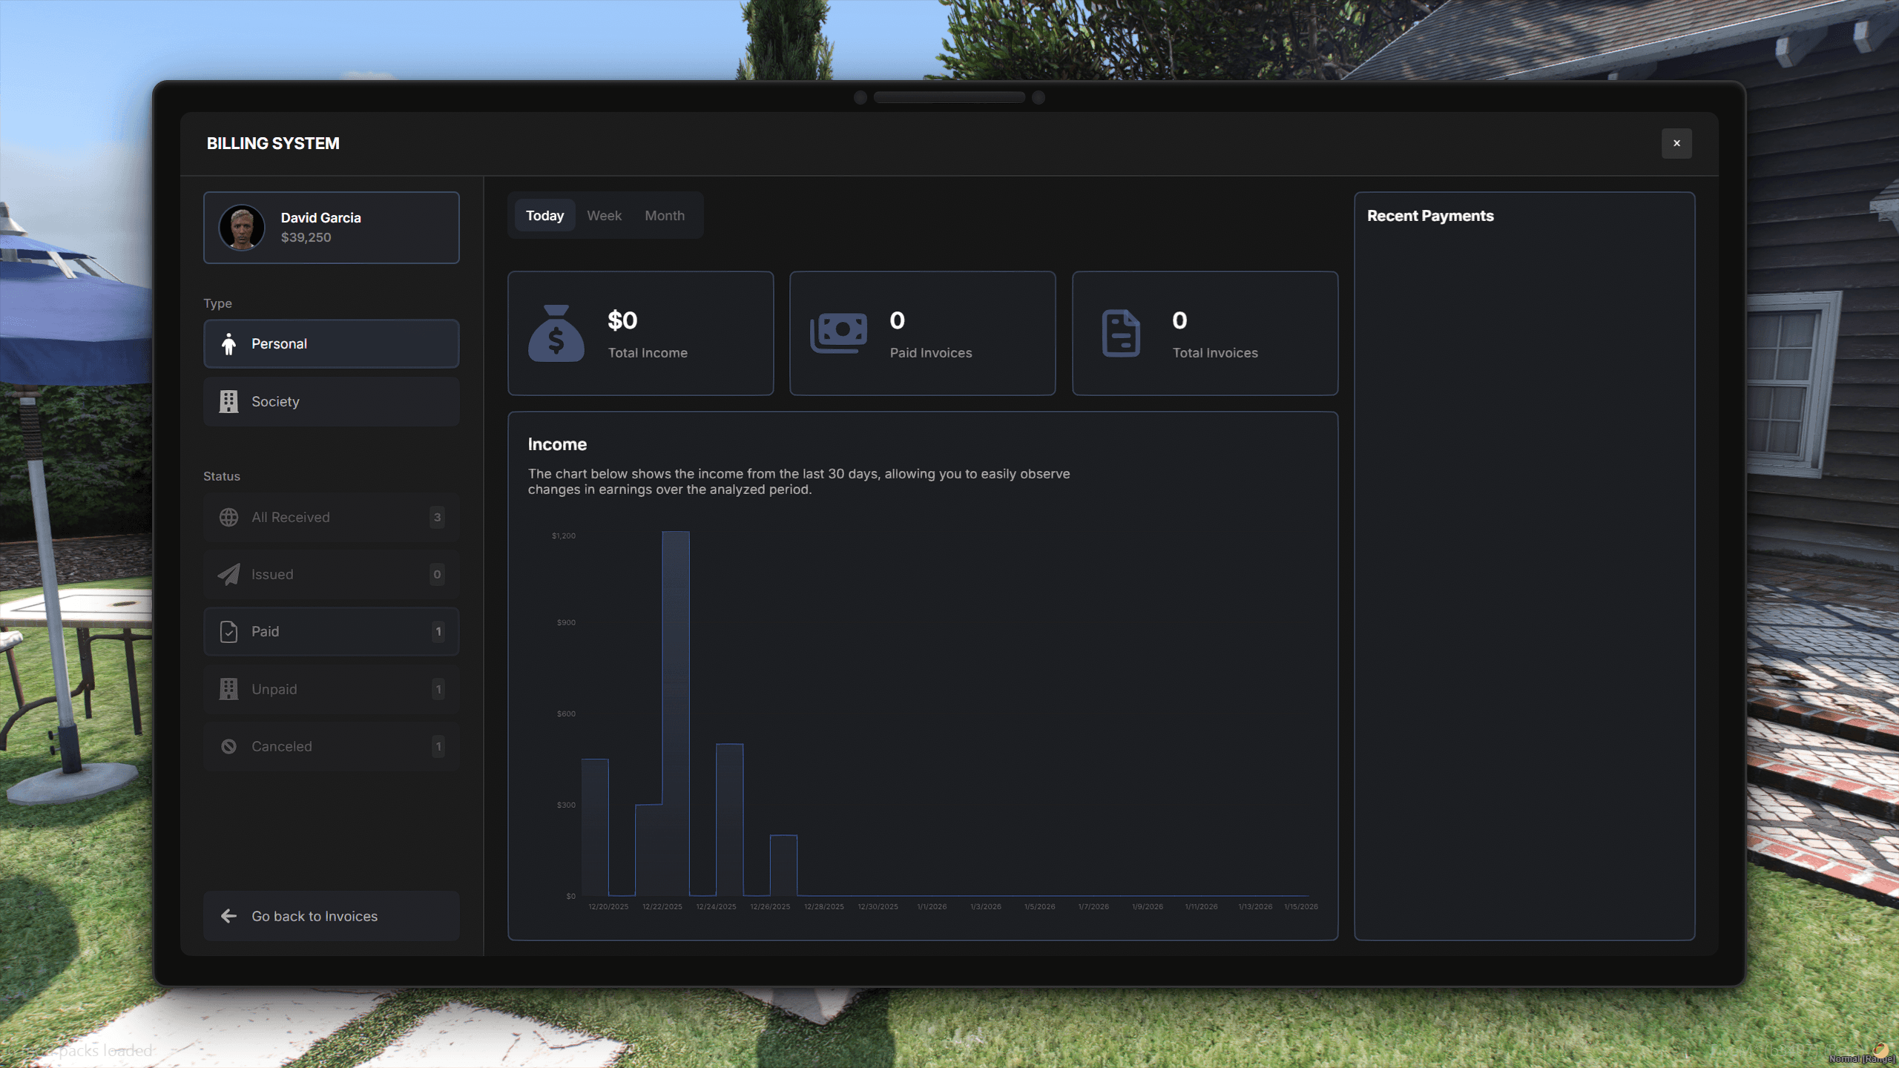Screen dimensions: 1899x1068
Task: Click the 1/15/2026 date label
Action: click(1301, 906)
